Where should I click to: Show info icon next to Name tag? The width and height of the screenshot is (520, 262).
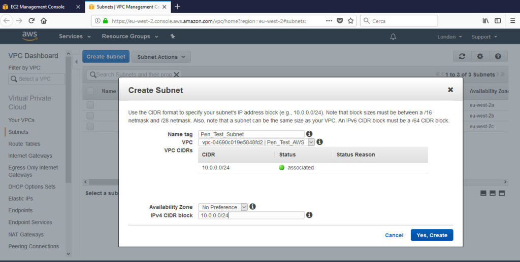[x=309, y=134]
